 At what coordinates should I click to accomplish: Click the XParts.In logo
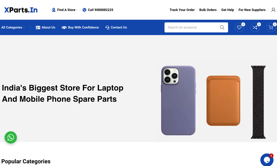(21, 10)
